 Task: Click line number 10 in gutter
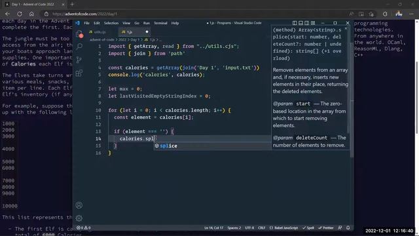(x=98, y=110)
